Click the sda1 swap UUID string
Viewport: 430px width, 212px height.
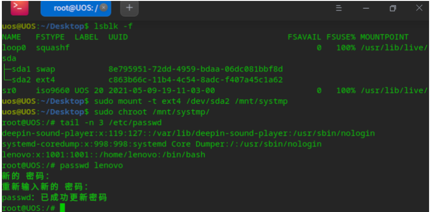(x=195, y=69)
